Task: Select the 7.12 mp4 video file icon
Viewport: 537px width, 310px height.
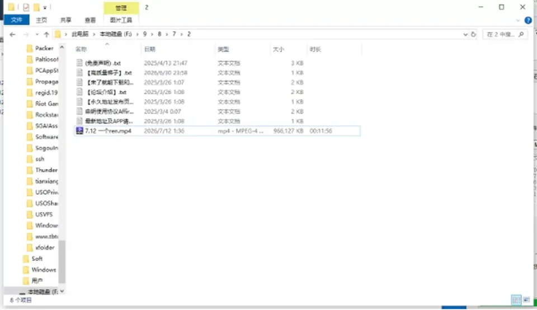Action: [79, 131]
